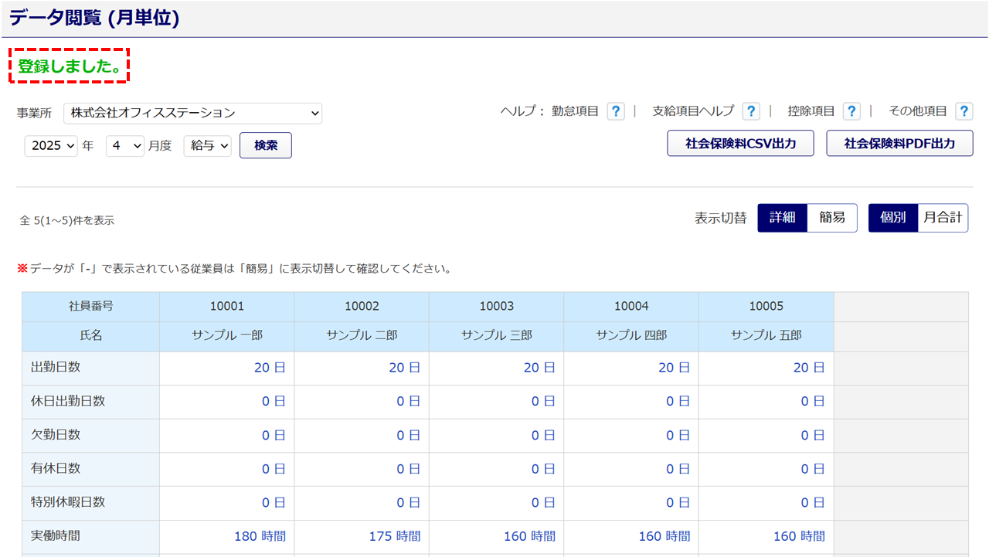Select the 月合計 display mode

(x=943, y=218)
